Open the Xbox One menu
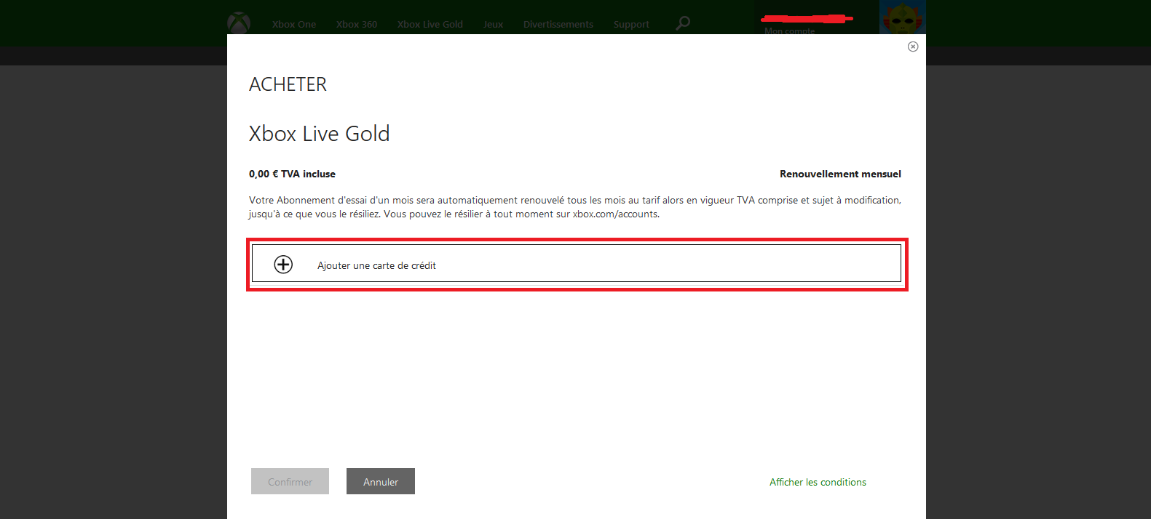1151x519 pixels. click(294, 24)
